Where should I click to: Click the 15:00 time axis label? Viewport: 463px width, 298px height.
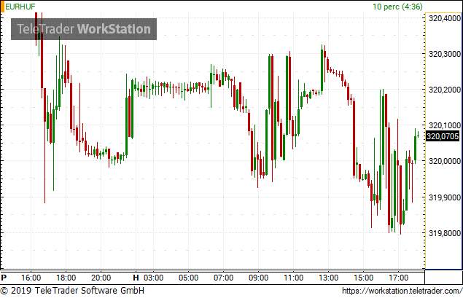pyautogui.click(x=364, y=278)
